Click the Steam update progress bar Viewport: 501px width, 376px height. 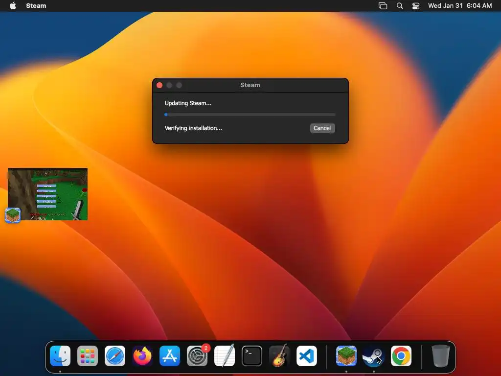pos(250,115)
